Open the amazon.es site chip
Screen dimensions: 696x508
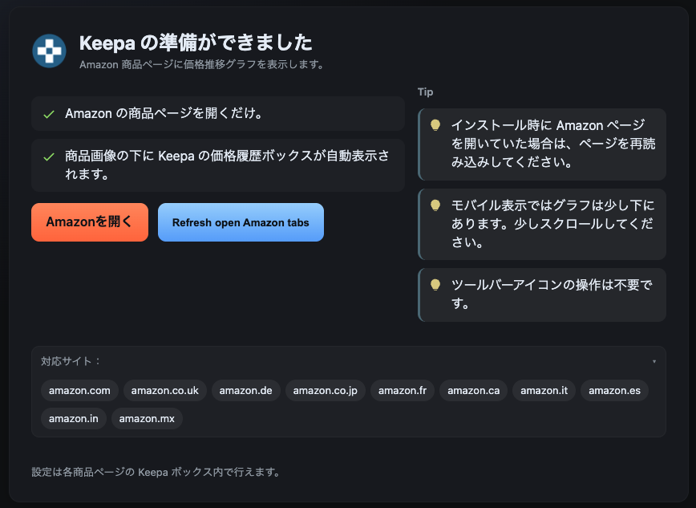(x=614, y=391)
